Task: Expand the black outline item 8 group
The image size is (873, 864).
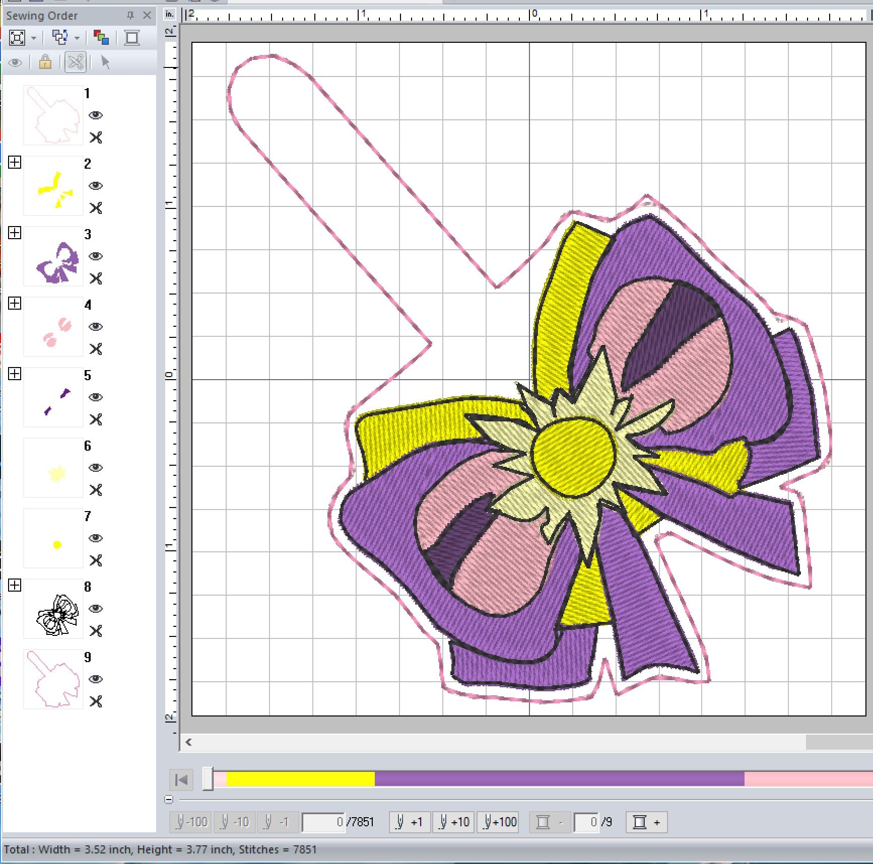Action: [15, 585]
